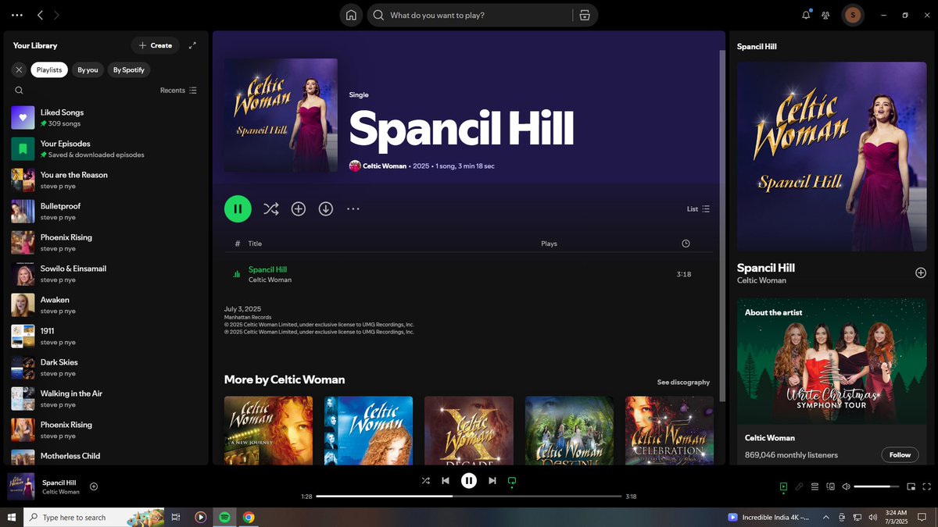Image resolution: width=938 pixels, height=527 pixels.
Task: Open Connect to a device icon
Action: coord(830,486)
